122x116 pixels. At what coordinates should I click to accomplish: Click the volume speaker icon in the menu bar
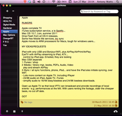point(39,2)
